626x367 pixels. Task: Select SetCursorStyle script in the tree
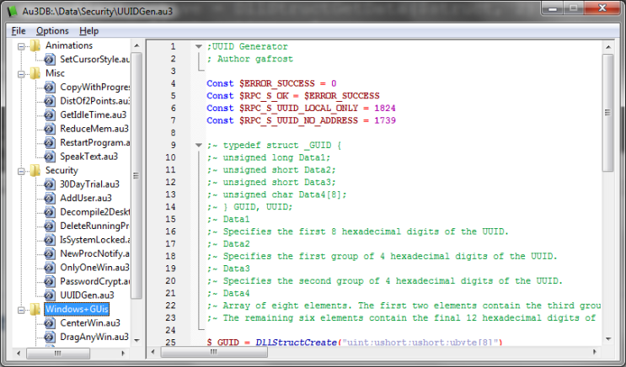(94, 60)
